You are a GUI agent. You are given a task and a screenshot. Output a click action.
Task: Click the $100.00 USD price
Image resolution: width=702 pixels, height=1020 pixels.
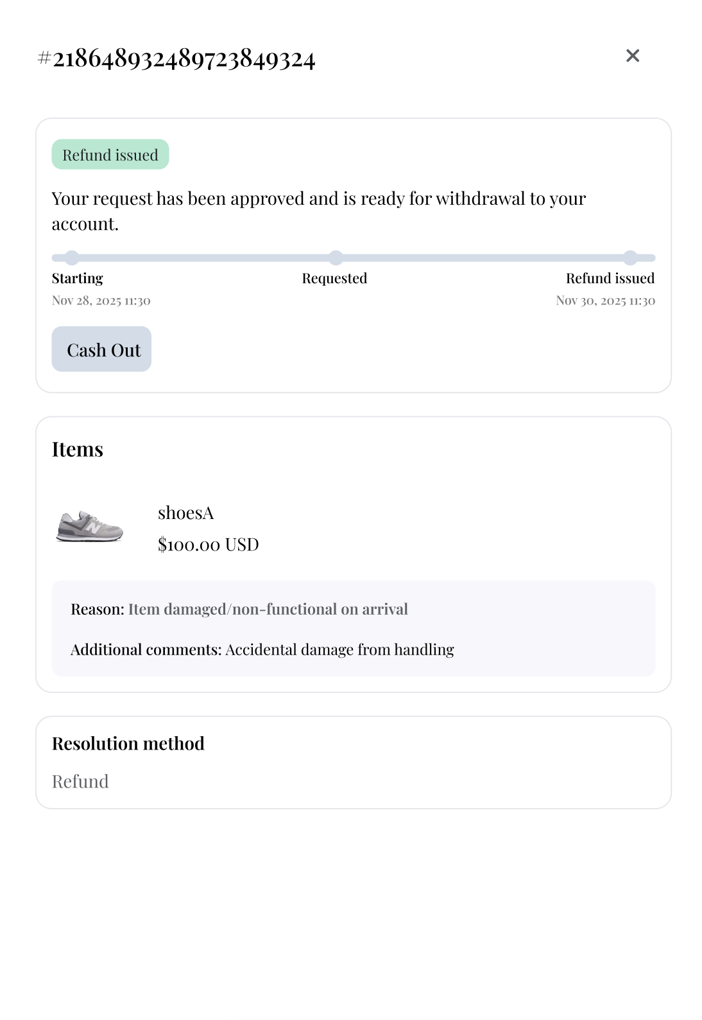pos(209,545)
